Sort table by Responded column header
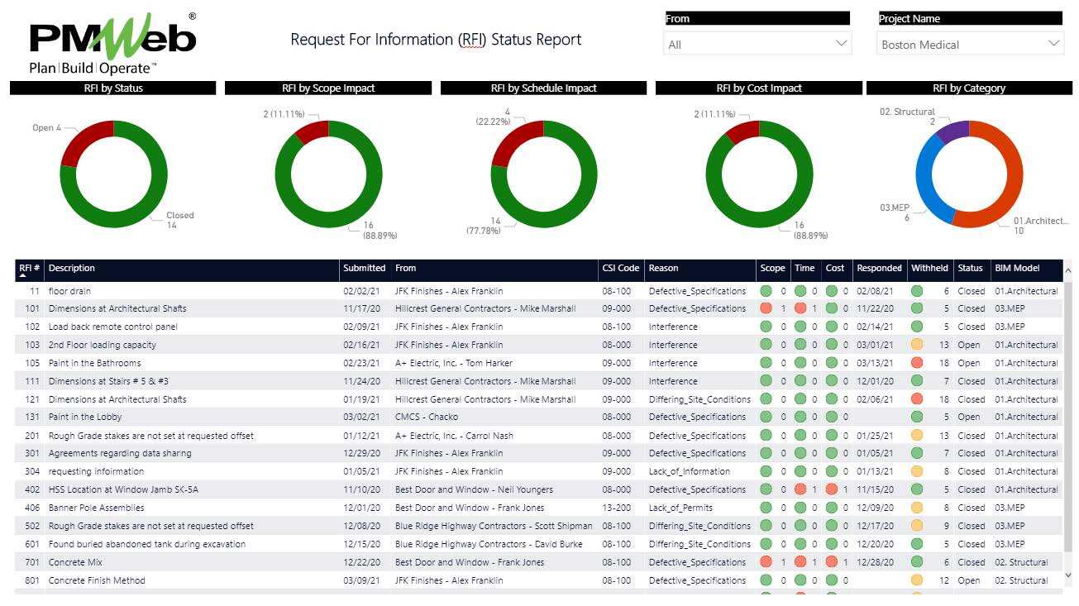The image size is (1079, 606). tap(879, 268)
